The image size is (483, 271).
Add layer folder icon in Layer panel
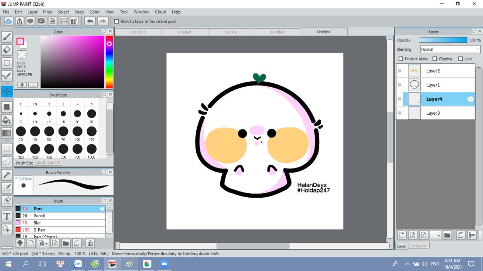tap(447, 235)
